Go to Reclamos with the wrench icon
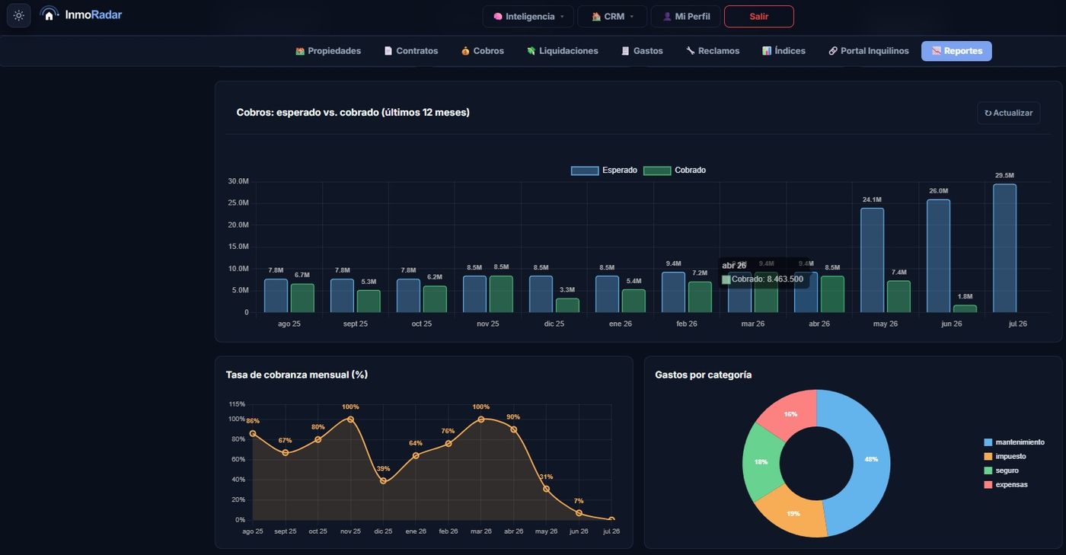The image size is (1066, 555). pyautogui.click(x=713, y=51)
